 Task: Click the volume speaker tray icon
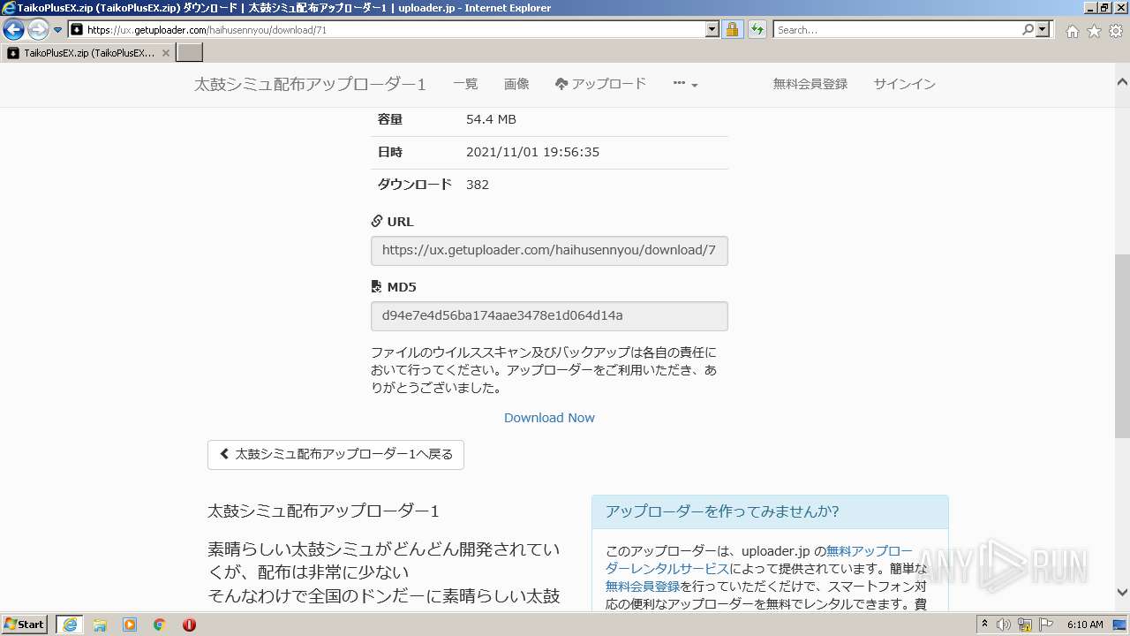(1004, 625)
